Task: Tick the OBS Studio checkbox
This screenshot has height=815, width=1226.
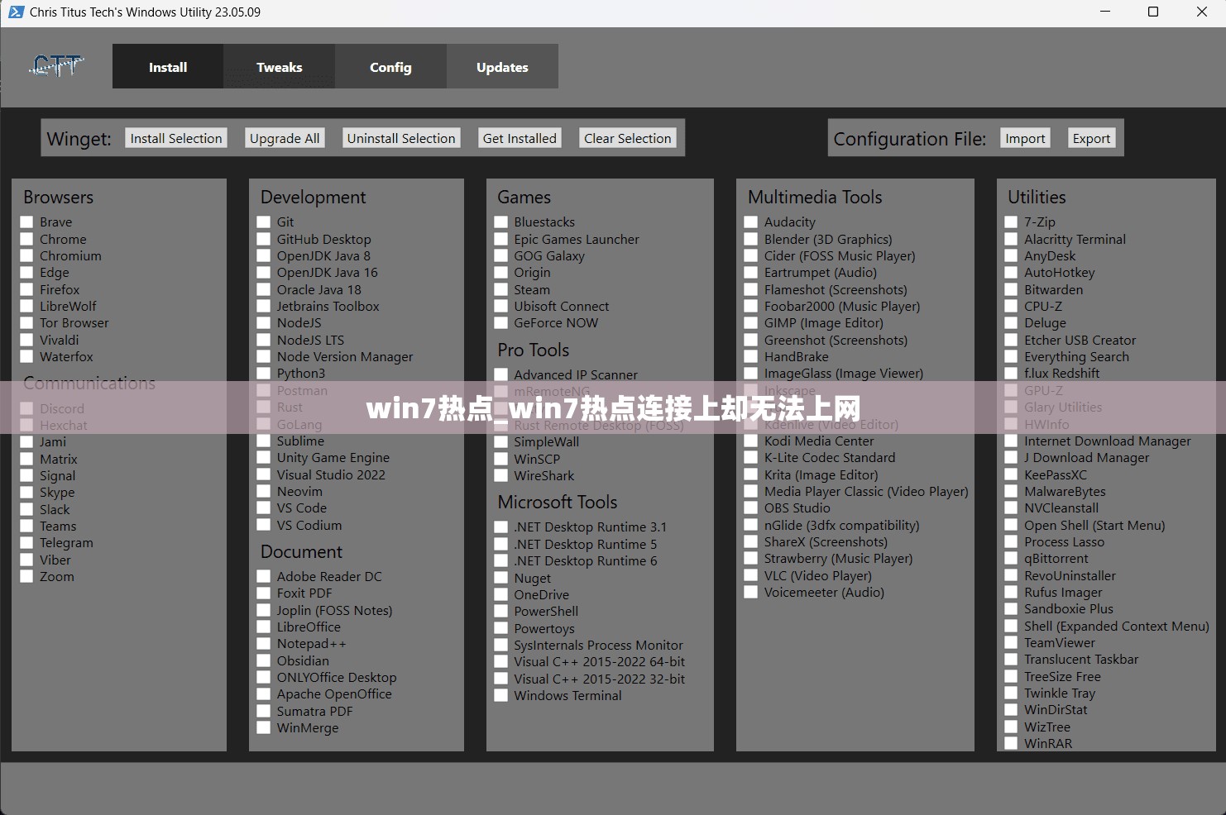Action: (751, 508)
